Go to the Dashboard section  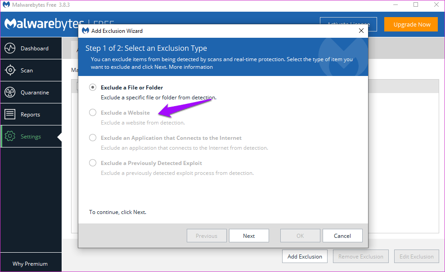(31, 48)
